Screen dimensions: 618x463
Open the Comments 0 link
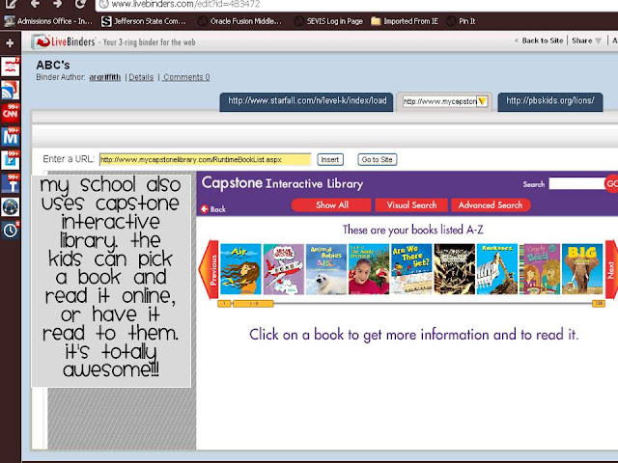186,77
